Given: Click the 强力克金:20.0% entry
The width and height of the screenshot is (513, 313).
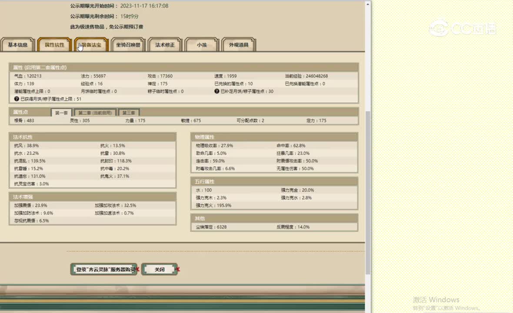Looking at the screenshot, I should pyautogui.click(x=297, y=190).
